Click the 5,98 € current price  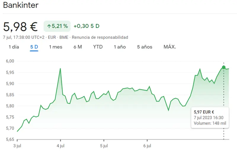pos(20,27)
